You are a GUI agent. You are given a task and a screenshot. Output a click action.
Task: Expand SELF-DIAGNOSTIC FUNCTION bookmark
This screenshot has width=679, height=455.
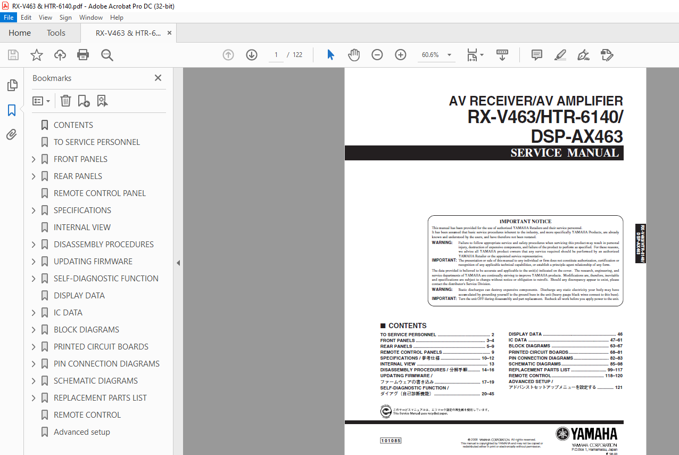pos(34,279)
